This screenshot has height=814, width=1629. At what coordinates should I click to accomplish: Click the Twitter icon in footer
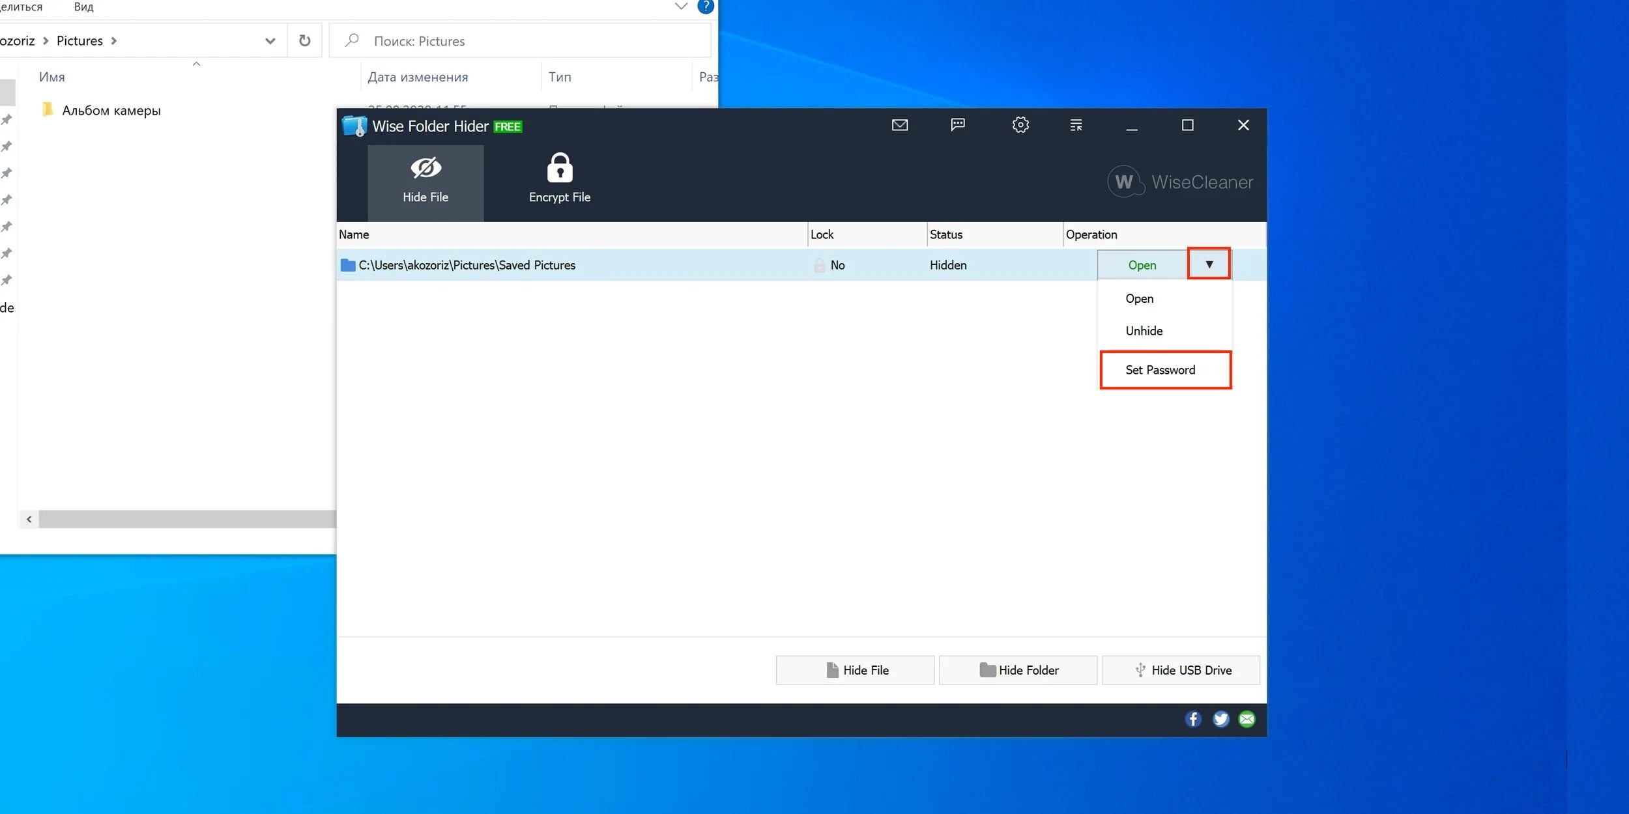point(1220,719)
